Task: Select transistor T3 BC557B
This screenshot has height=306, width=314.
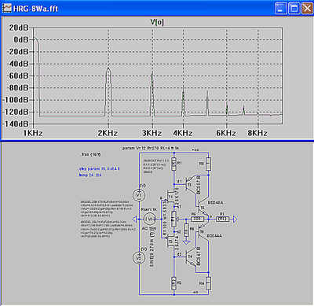Action: [191, 185]
